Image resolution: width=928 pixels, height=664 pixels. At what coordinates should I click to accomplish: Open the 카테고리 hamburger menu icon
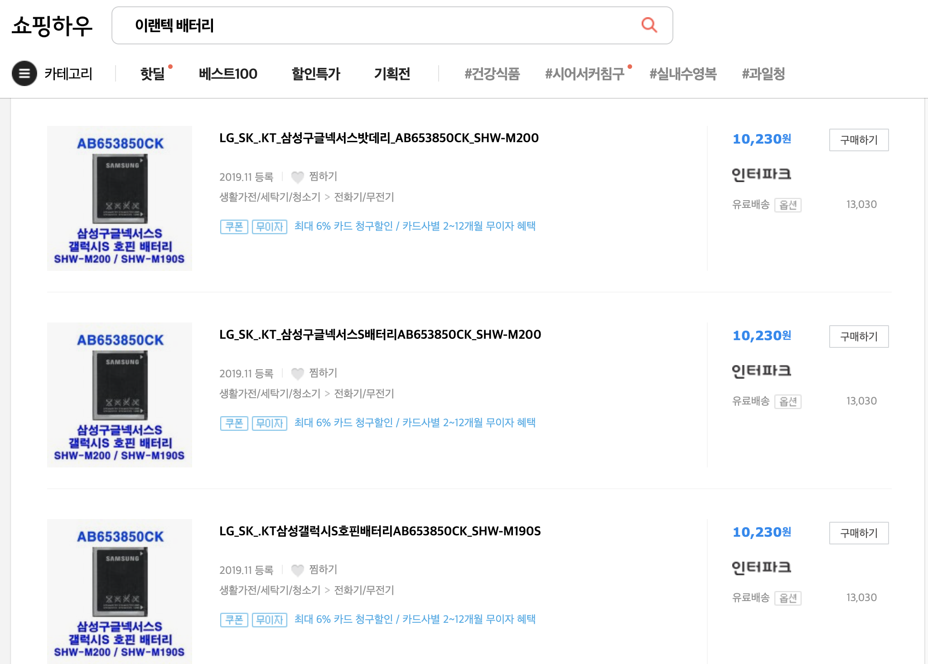24,73
